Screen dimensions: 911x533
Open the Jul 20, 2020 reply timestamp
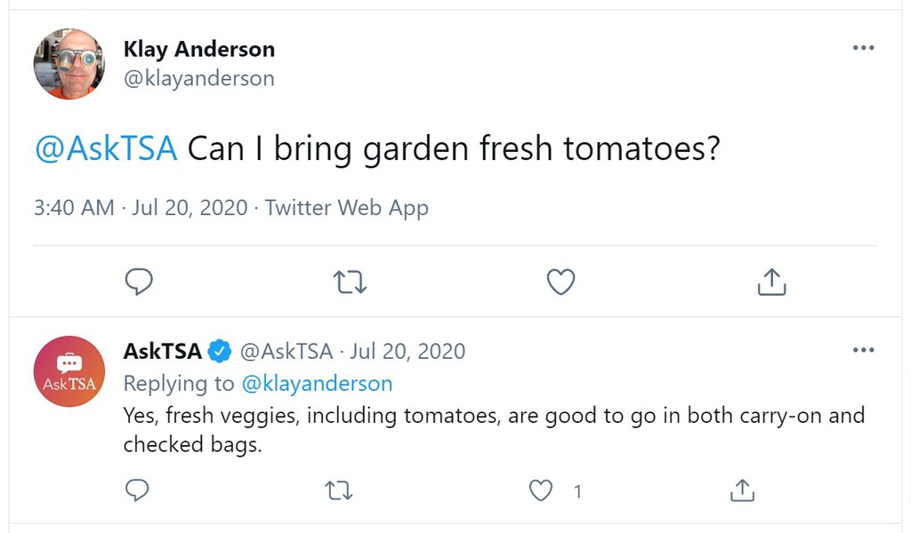[x=407, y=351]
